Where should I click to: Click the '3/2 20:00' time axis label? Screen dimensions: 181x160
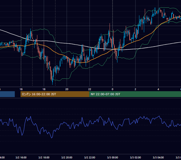point(67,158)
